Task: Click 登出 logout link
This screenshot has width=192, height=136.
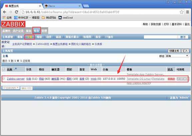Action: (x=187, y=24)
